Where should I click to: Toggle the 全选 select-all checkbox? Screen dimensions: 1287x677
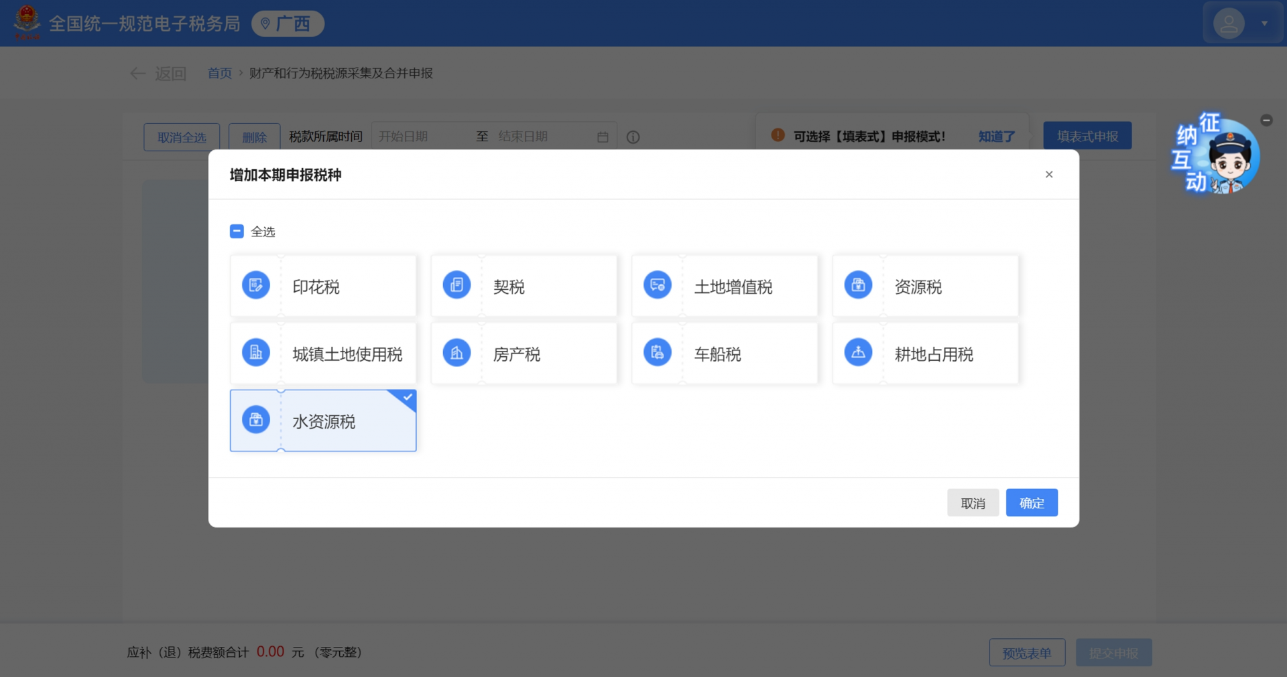(x=237, y=232)
